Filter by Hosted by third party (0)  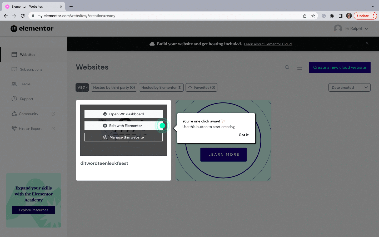pos(114,87)
